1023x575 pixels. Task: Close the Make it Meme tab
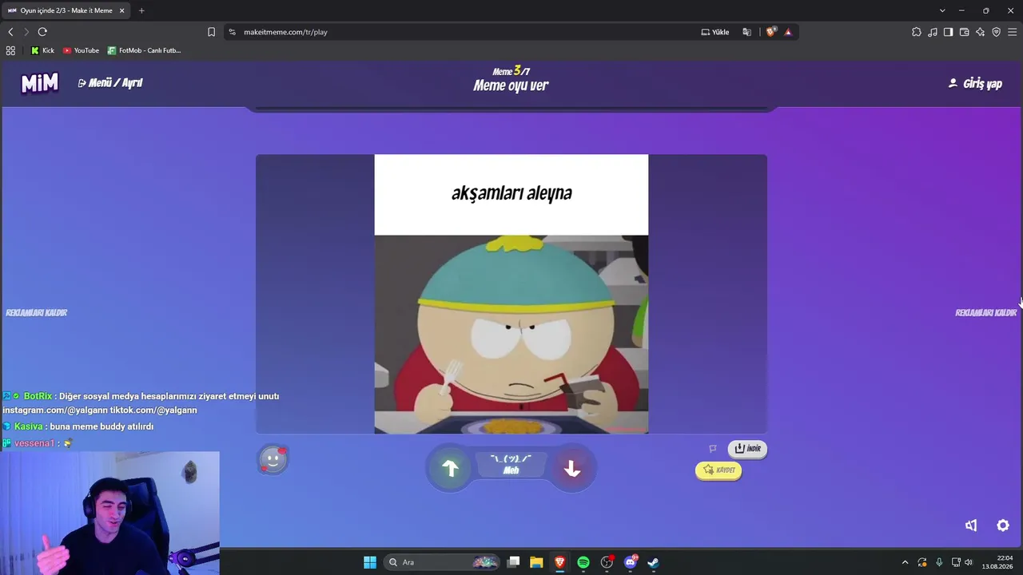click(x=122, y=10)
